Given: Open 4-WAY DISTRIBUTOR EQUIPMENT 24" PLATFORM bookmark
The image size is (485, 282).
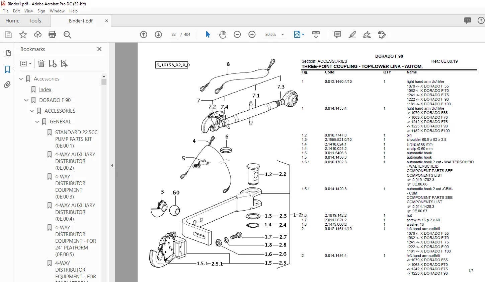Looking at the screenshot, I should (x=76, y=241).
